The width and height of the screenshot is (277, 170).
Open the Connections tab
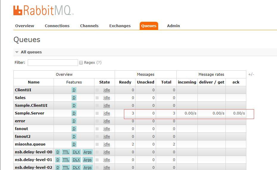point(57,26)
